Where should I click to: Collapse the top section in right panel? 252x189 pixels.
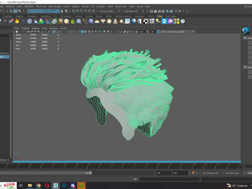tap(245, 38)
